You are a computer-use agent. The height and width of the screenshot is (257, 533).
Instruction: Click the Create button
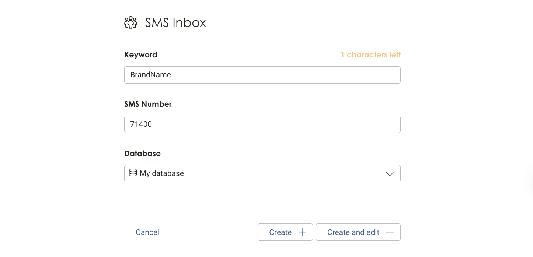285,232
